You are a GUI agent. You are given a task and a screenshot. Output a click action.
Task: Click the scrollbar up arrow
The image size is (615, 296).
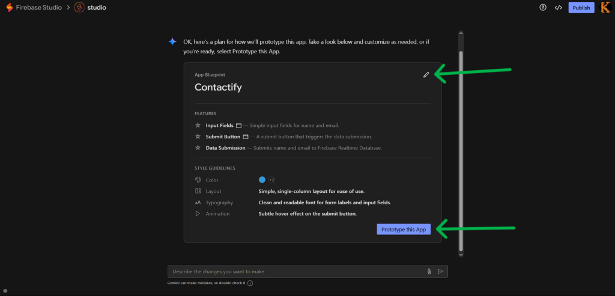pyautogui.click(x=461, y=34)
